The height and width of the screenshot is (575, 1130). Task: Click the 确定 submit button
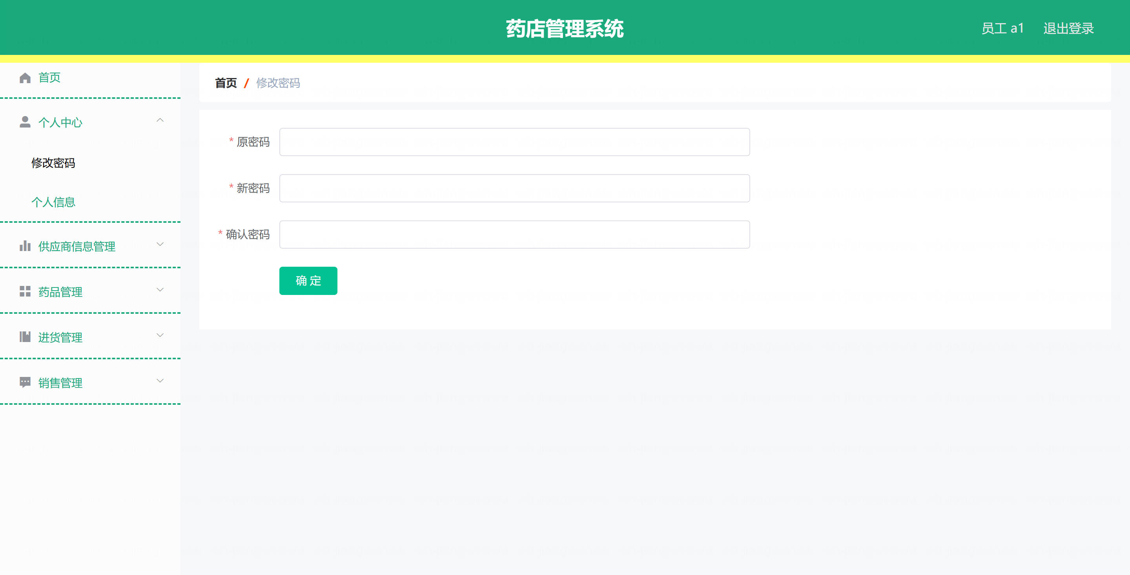click(x=308, y=281)
